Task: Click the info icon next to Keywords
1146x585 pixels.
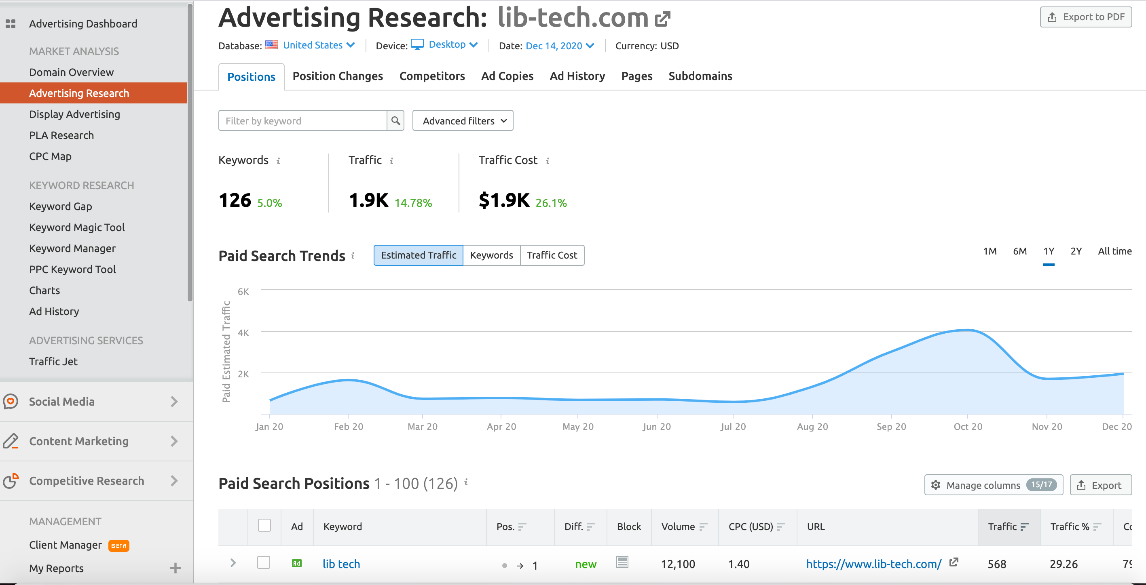Action: [x=278, y=161]
